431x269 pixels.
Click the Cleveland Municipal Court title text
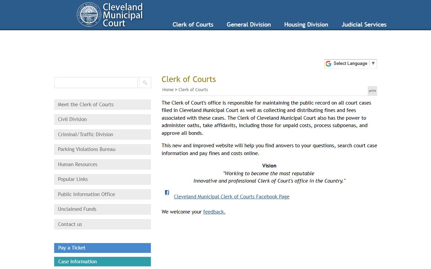click(x=123, y=15)
